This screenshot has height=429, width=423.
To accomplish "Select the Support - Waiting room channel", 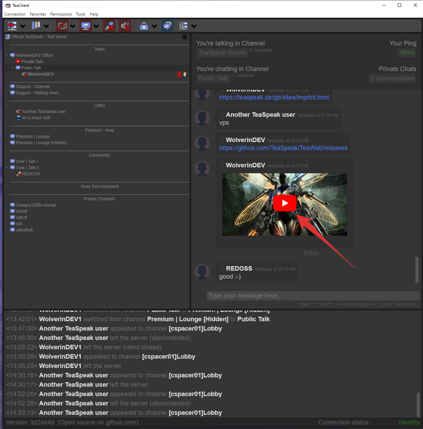I will 37,93.
